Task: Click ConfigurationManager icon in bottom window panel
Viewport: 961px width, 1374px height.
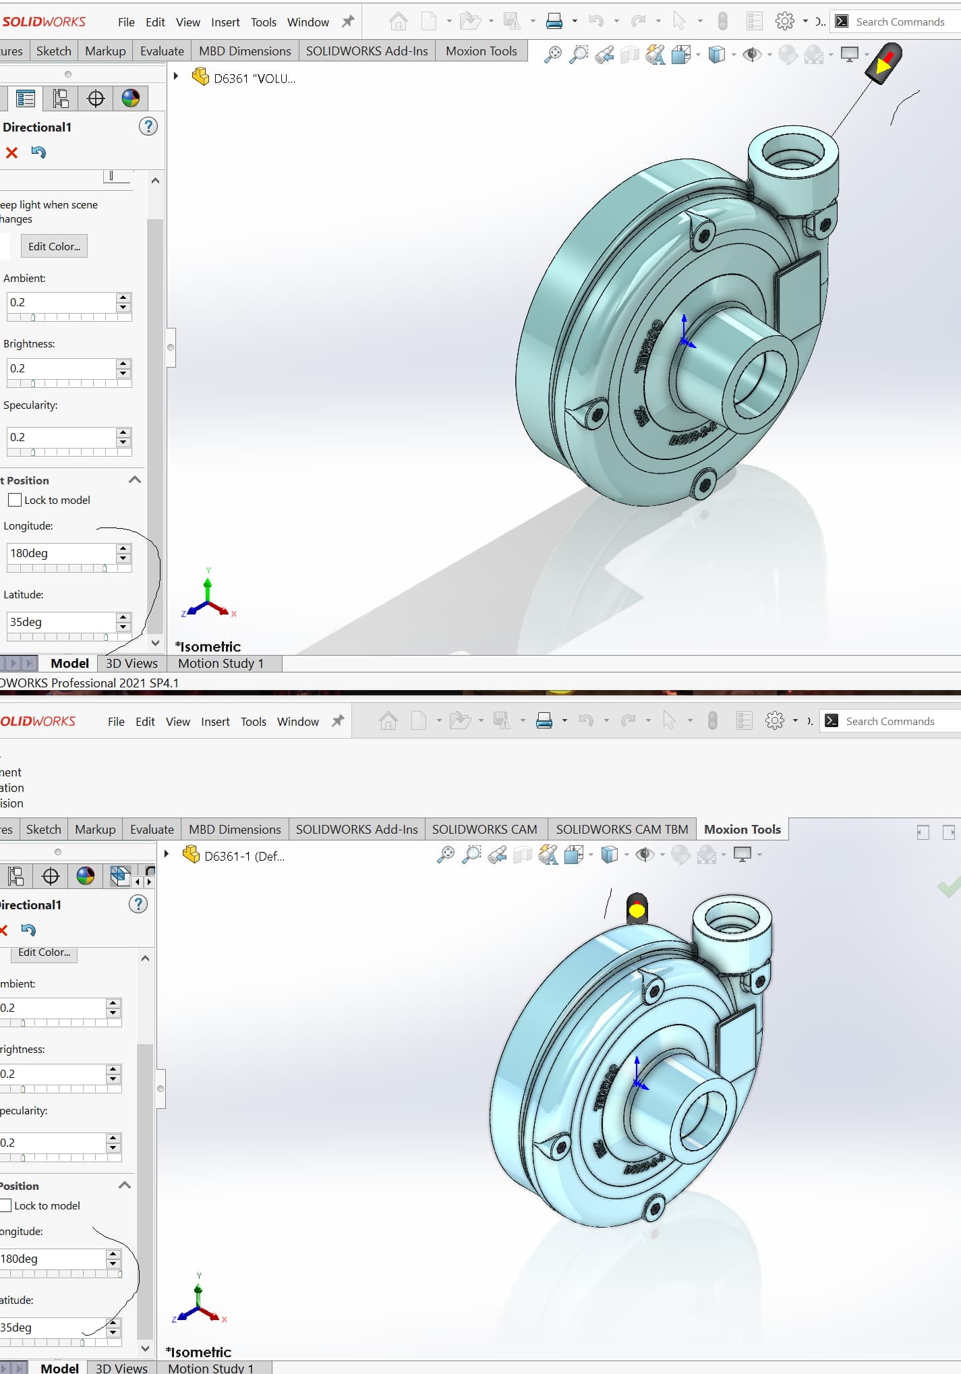Action: click(16, 876)
